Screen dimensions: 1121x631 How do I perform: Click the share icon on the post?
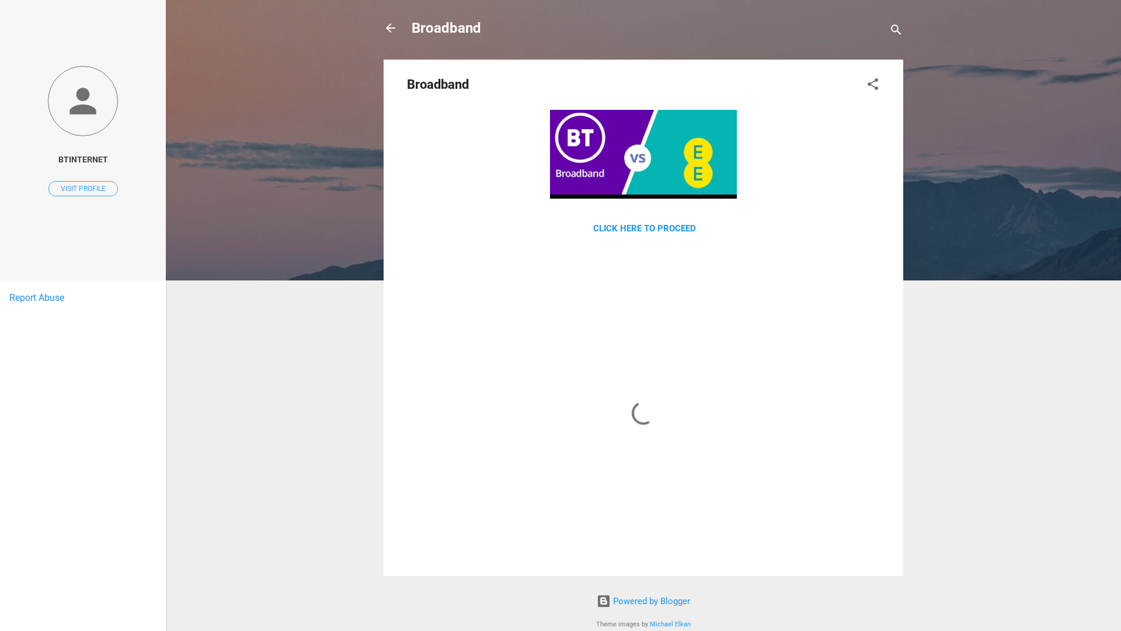click(872, 84)
